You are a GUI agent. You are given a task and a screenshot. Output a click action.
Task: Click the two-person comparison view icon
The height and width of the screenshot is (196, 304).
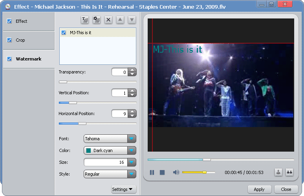tap(289, 172)
